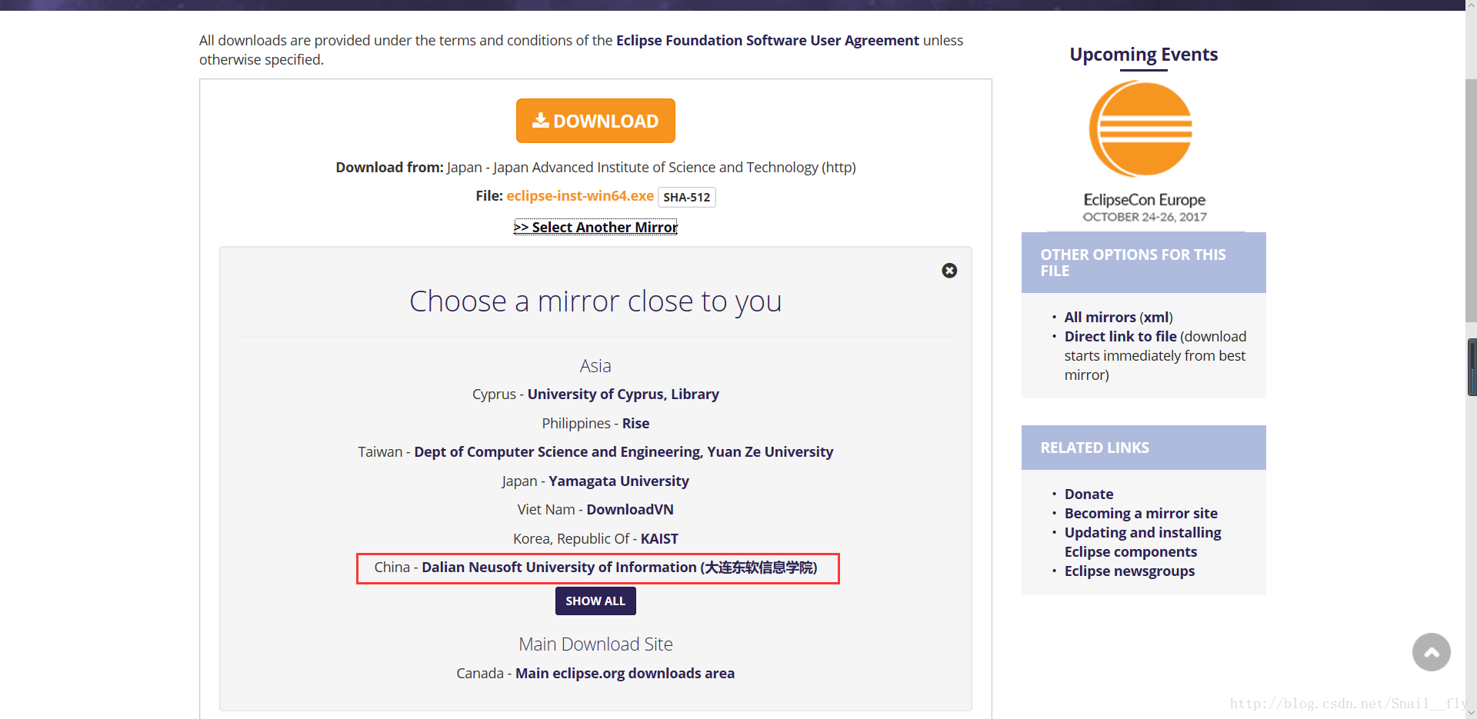
Task: Click Direct link to file
Action: pos(1120,337)
